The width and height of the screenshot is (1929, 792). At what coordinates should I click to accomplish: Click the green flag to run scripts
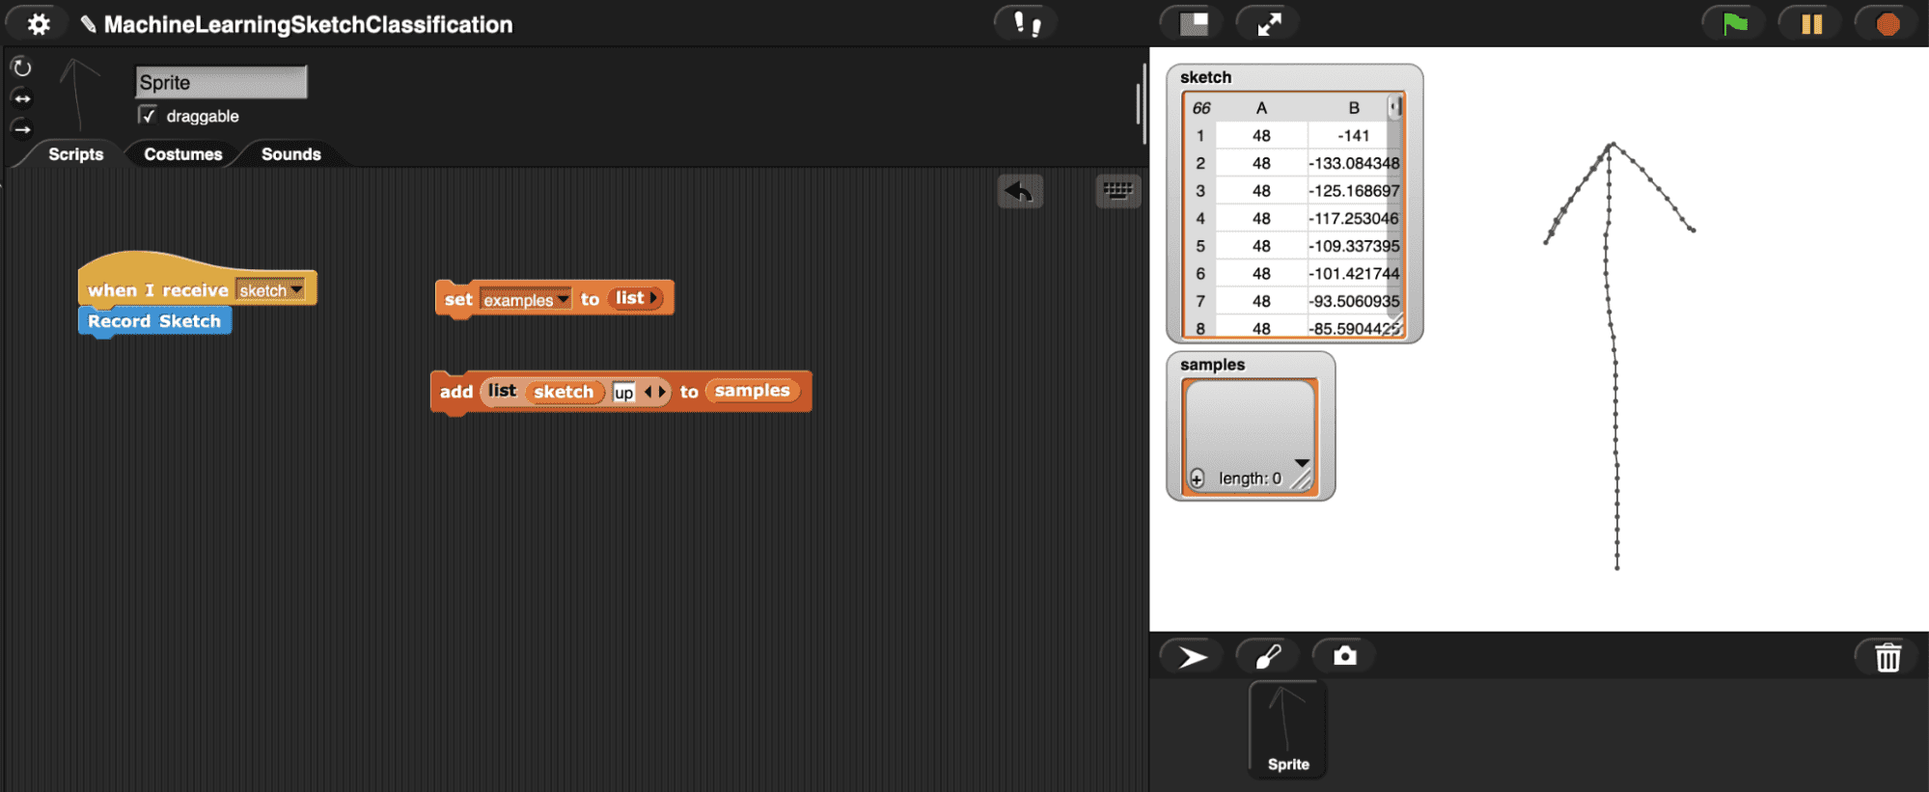pos(1734,24)
